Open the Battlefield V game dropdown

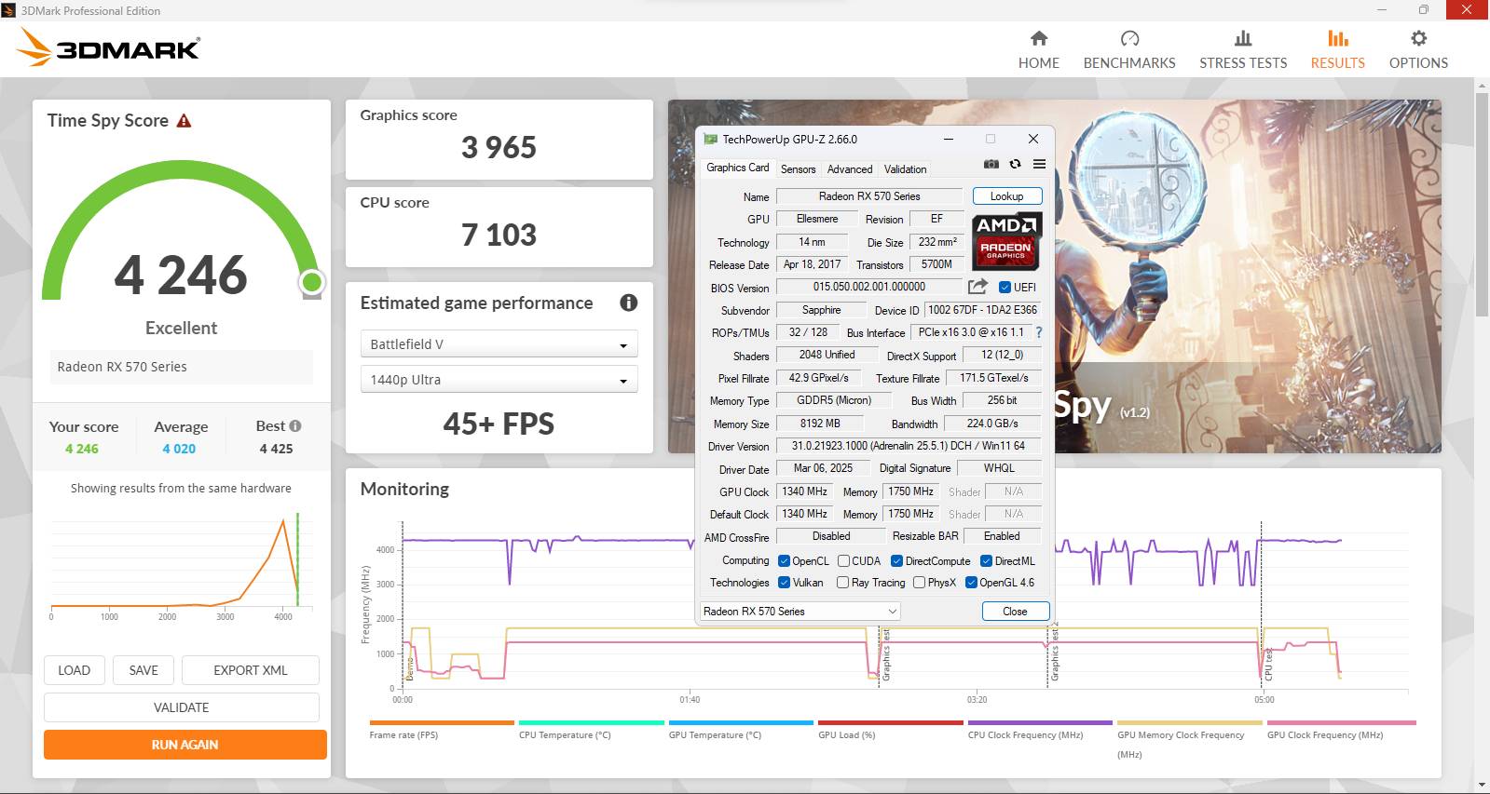click(x=499, y=344)
